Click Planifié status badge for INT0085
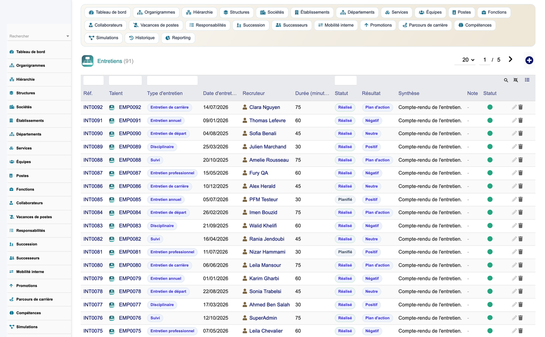The image size is (545, 337). pyautogui.click(x=345, y=200)
